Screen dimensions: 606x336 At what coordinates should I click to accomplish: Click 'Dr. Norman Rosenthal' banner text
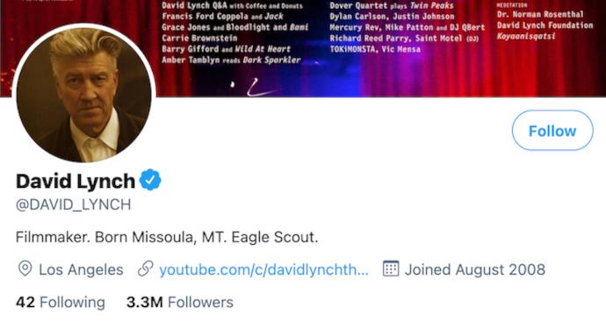tap(540, 14)
